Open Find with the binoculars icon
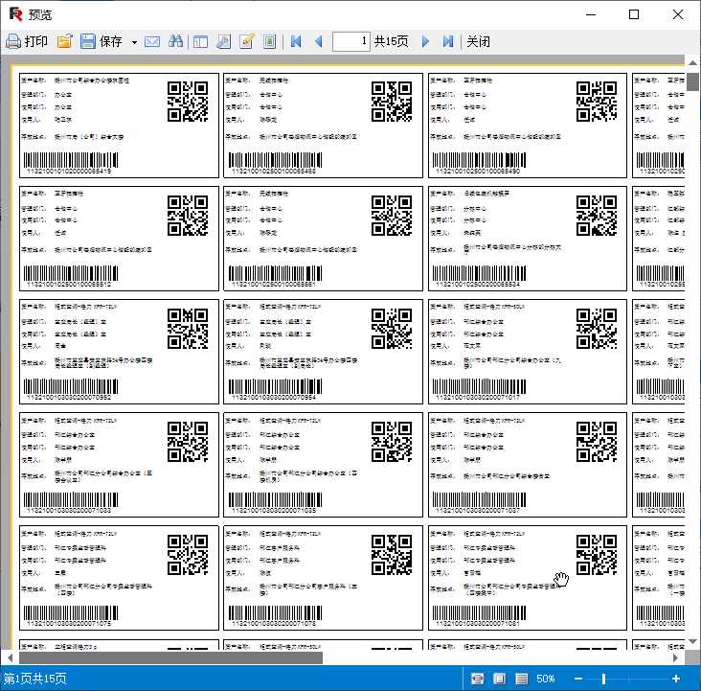Screen dimensions: 701x691 tap(175, 41)
